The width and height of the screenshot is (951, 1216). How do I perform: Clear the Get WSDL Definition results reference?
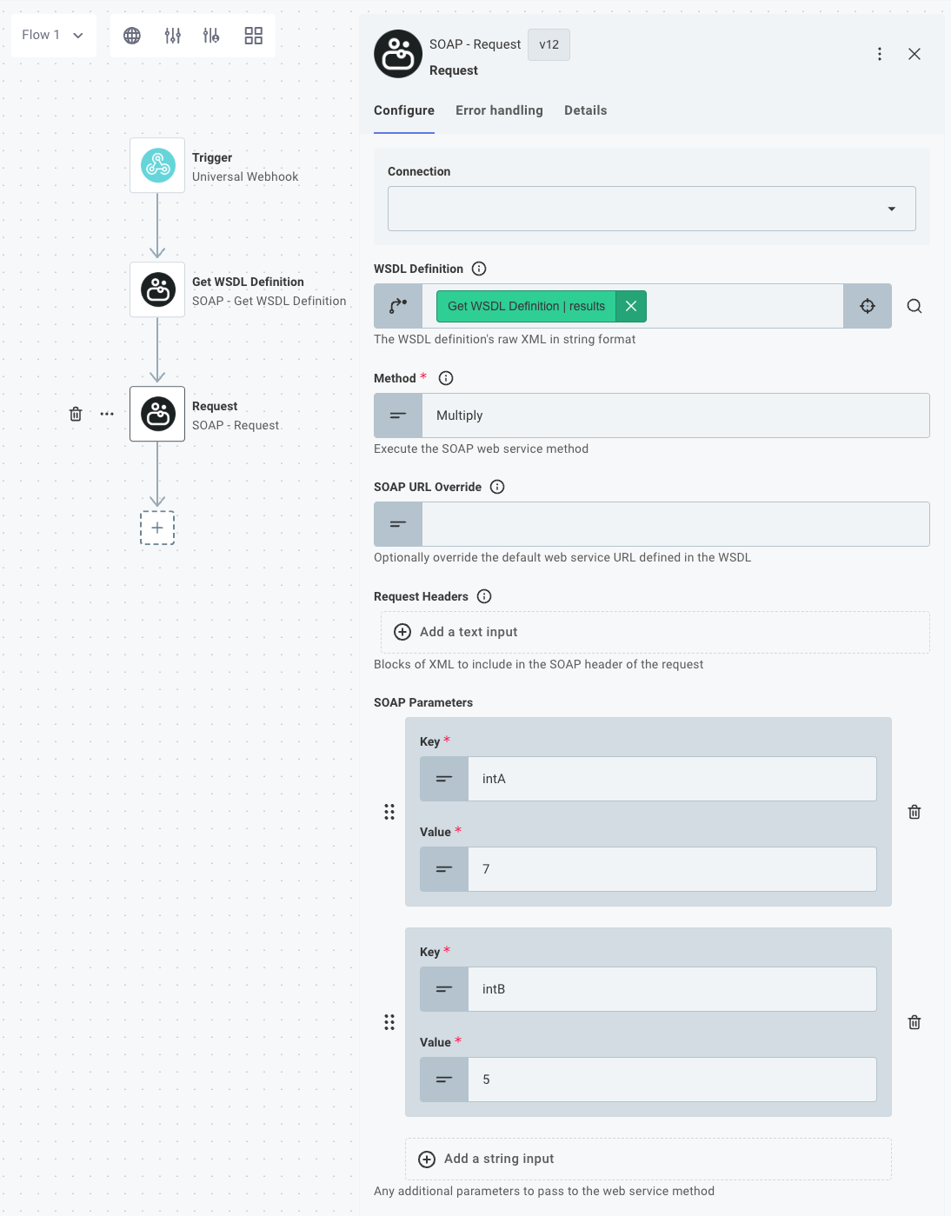631,306
